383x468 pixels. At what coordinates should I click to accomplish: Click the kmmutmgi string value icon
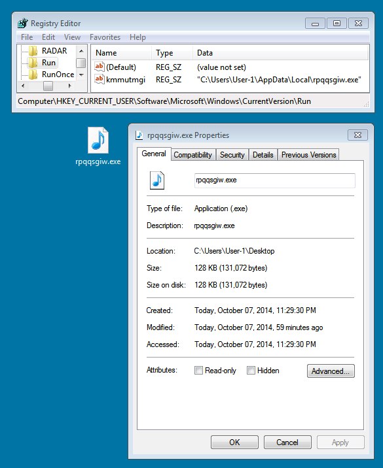(100, 79)
